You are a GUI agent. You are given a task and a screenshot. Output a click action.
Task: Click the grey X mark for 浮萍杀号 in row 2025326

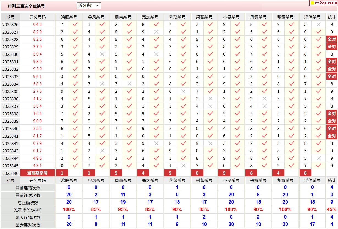[x=318, y=24]
